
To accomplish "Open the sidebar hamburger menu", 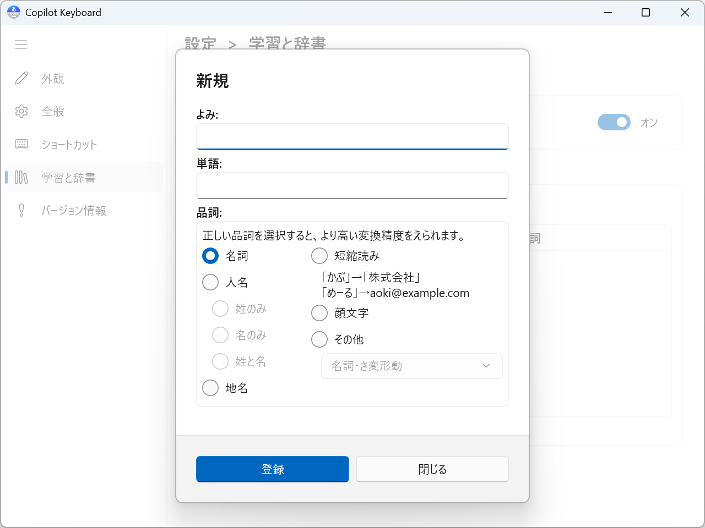I will (x=21, y=45).
